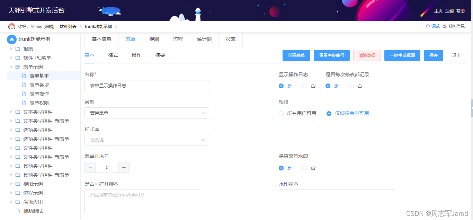The image size is (473, 220).
Task: Click the gear icon next to 系统信息
Action: click(x=445, y=26)
